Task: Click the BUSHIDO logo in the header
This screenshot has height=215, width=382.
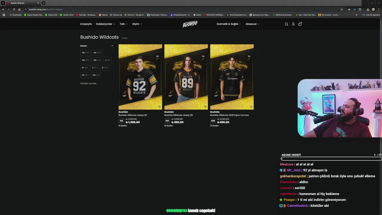Action: [x=190, y=24]
